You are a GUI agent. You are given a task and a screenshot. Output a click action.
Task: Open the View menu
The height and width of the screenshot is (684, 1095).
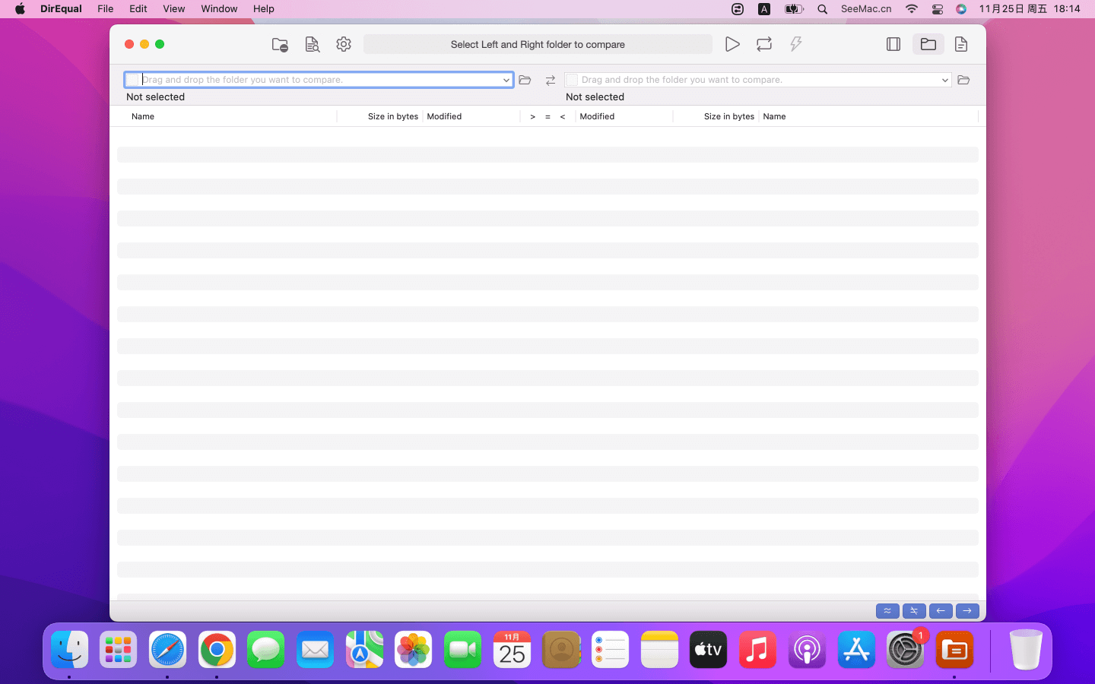click(174, 9)
